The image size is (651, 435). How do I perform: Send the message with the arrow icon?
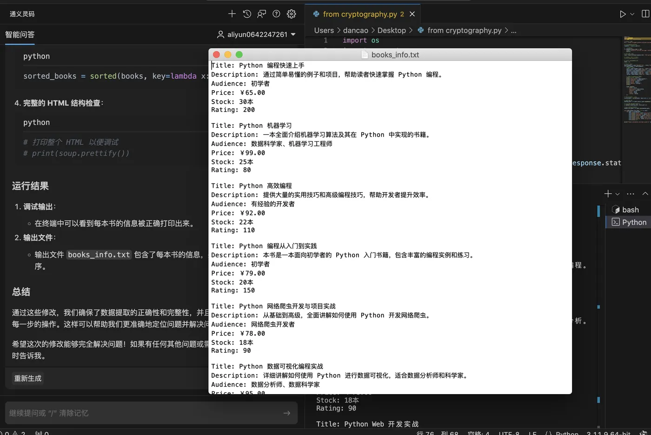point(286,413)
